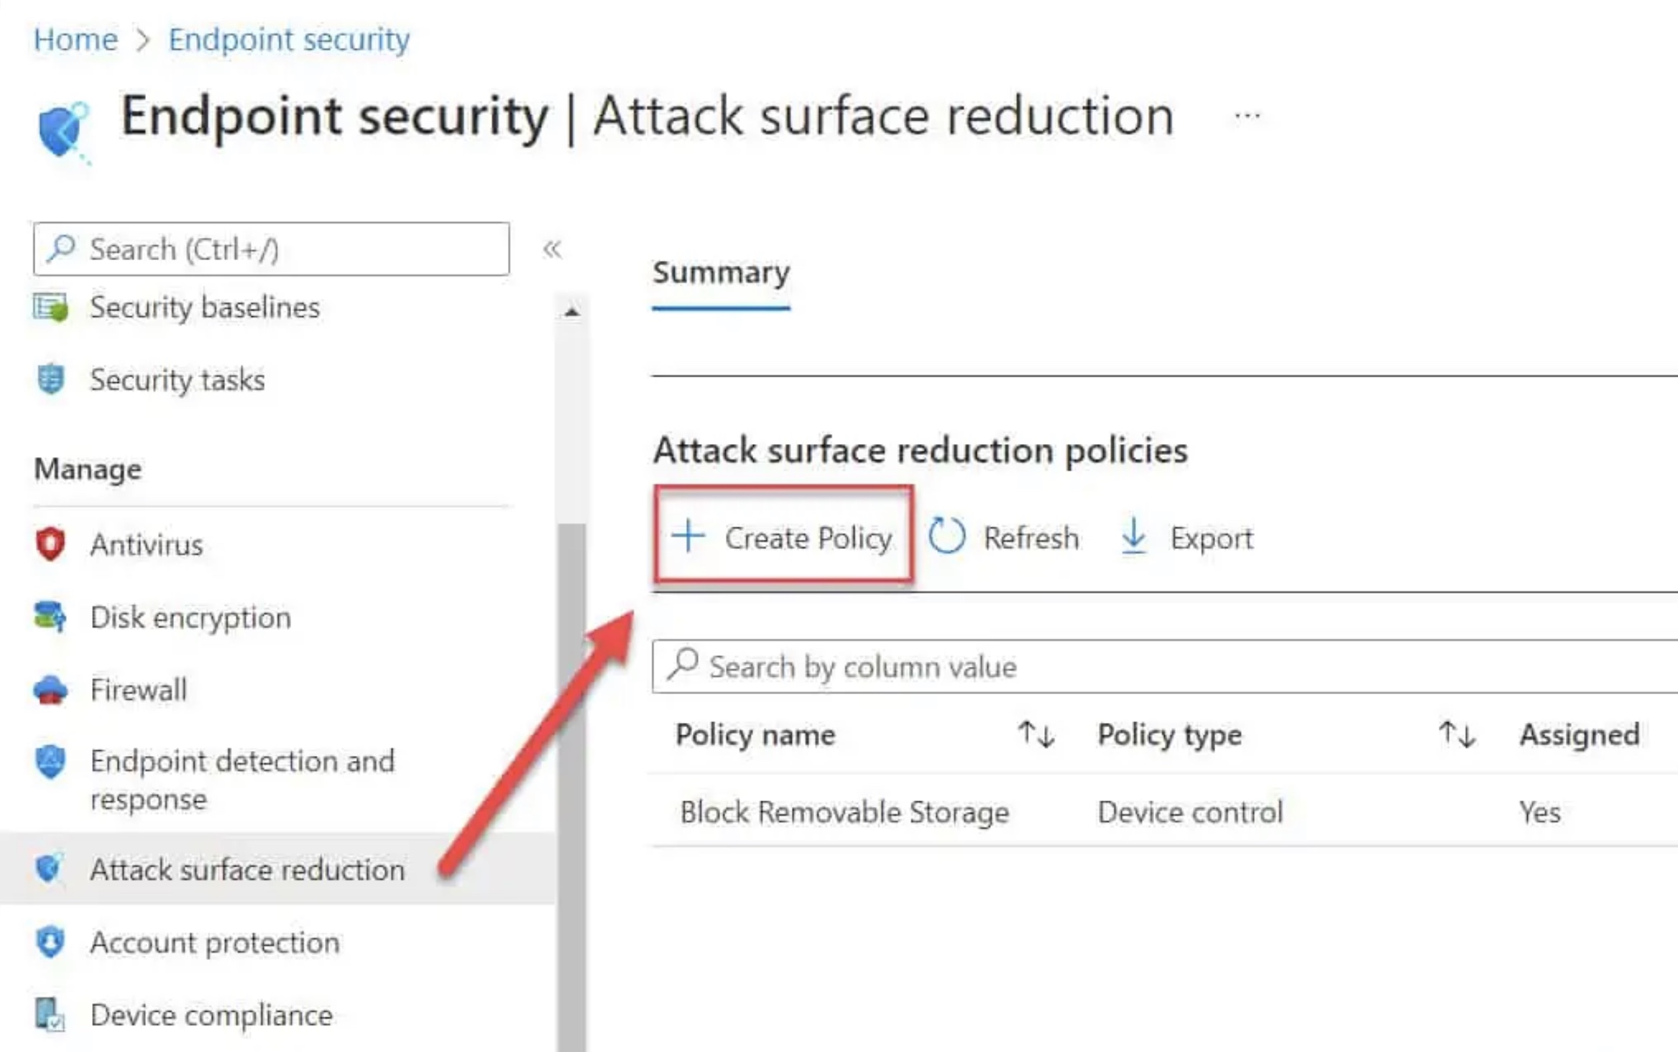Go to Home breadcrumb link
Screen dimensions: 1678x1052
(x=75, y=40)
